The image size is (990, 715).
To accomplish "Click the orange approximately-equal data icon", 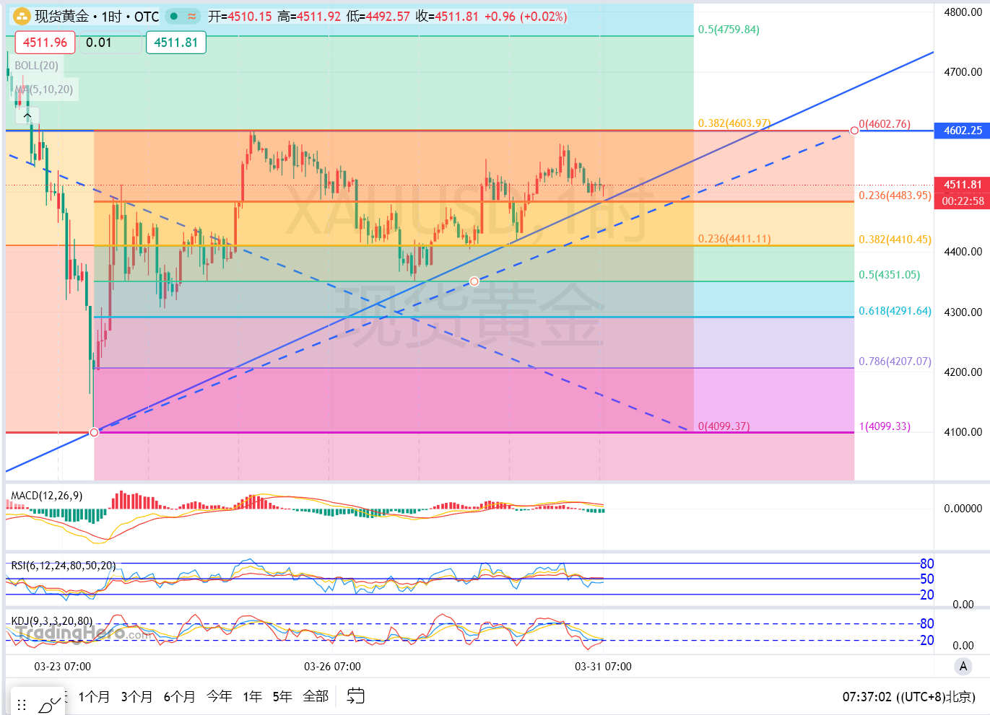I will tap(191, 16).
